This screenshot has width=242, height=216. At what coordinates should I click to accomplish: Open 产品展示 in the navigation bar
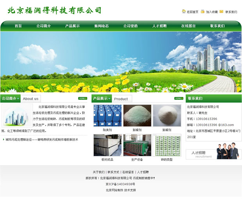click(72, 26)
